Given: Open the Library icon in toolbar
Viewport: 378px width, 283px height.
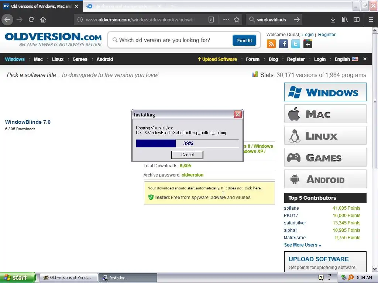Looking at the screenshot, I should pos(345,20).
